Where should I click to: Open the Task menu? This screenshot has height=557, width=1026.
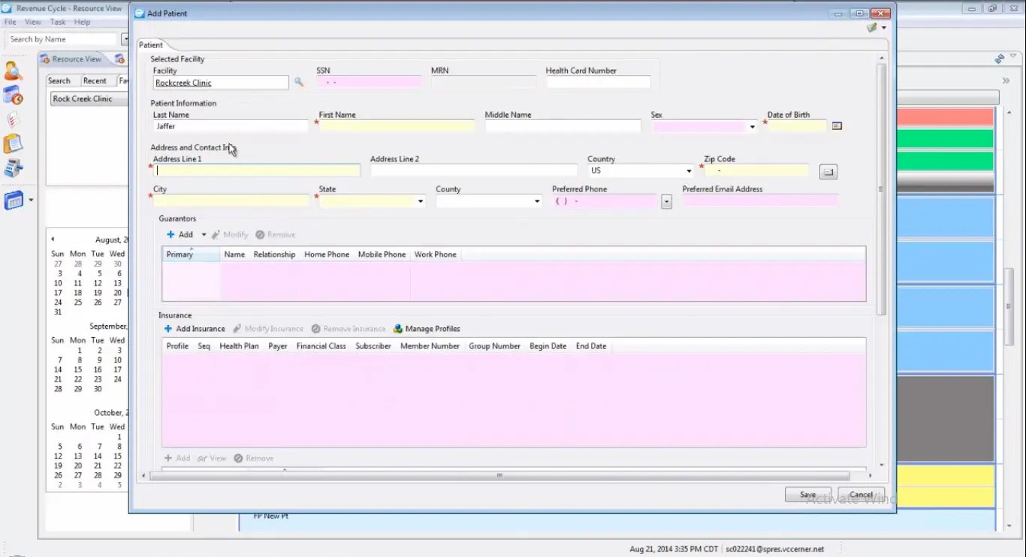pos(57,22)
